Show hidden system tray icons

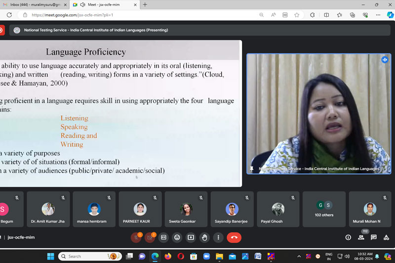point(299,256)
